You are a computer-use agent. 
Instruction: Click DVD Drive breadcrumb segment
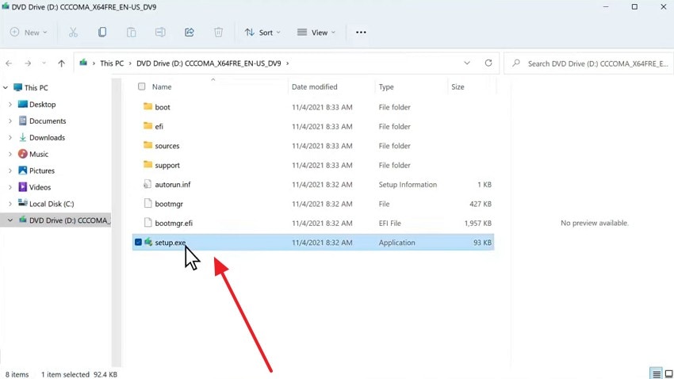[209, 63]
